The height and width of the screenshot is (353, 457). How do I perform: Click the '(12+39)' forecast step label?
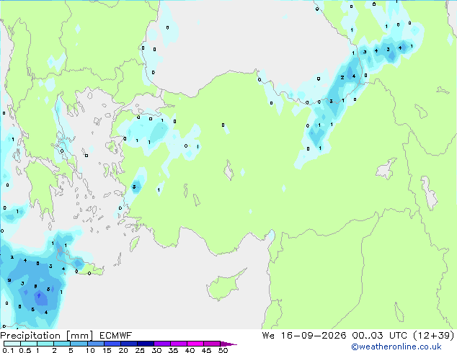pyautogui.click(x=434, y=336)
